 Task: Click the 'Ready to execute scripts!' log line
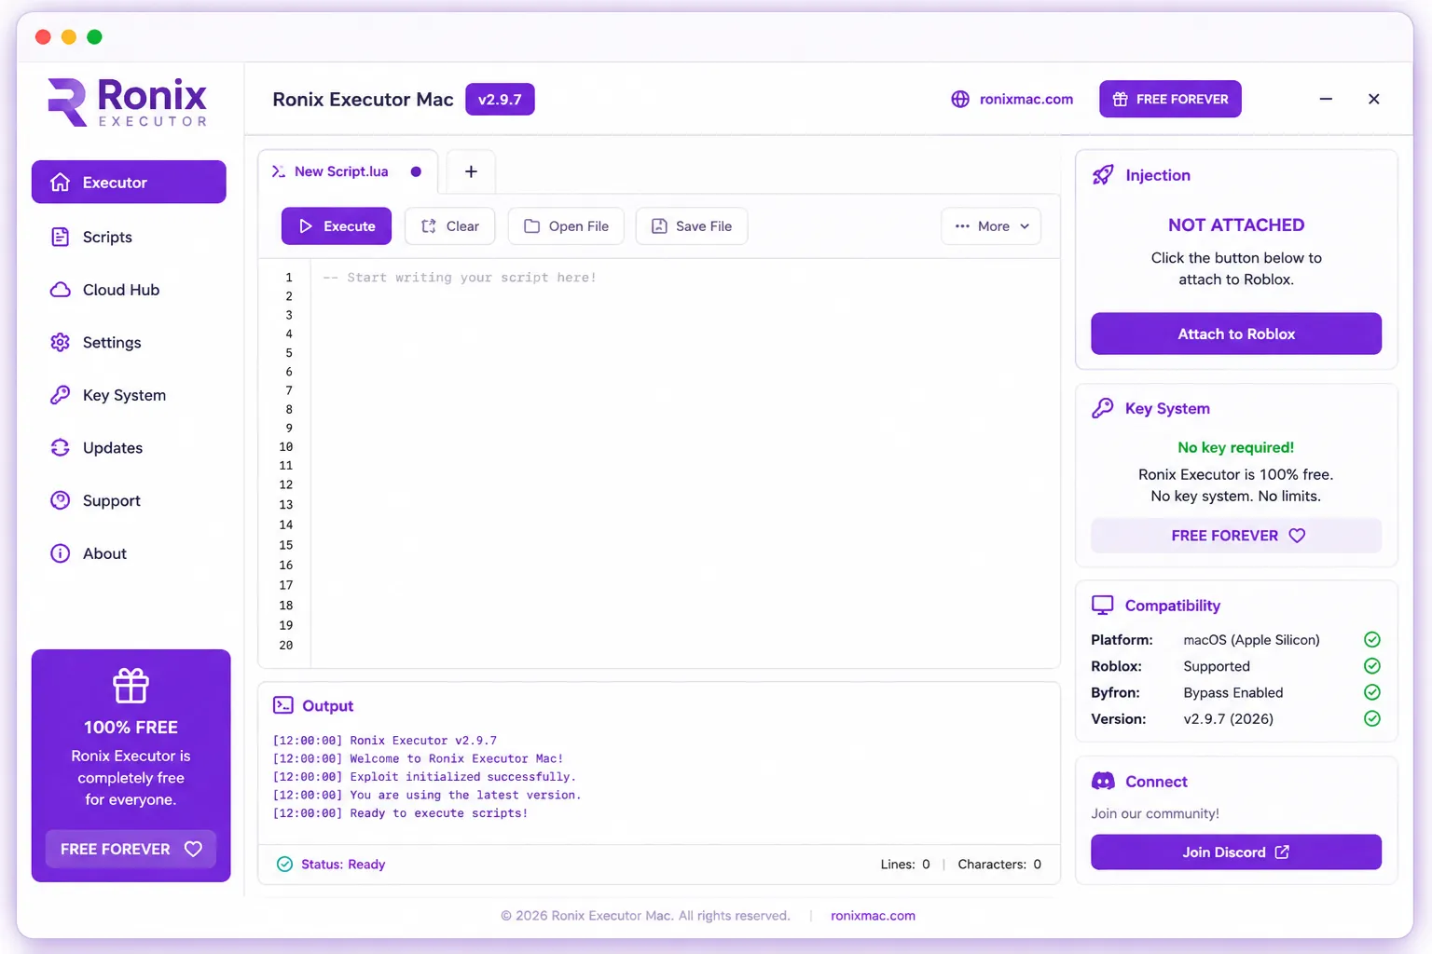pos(400,813)
